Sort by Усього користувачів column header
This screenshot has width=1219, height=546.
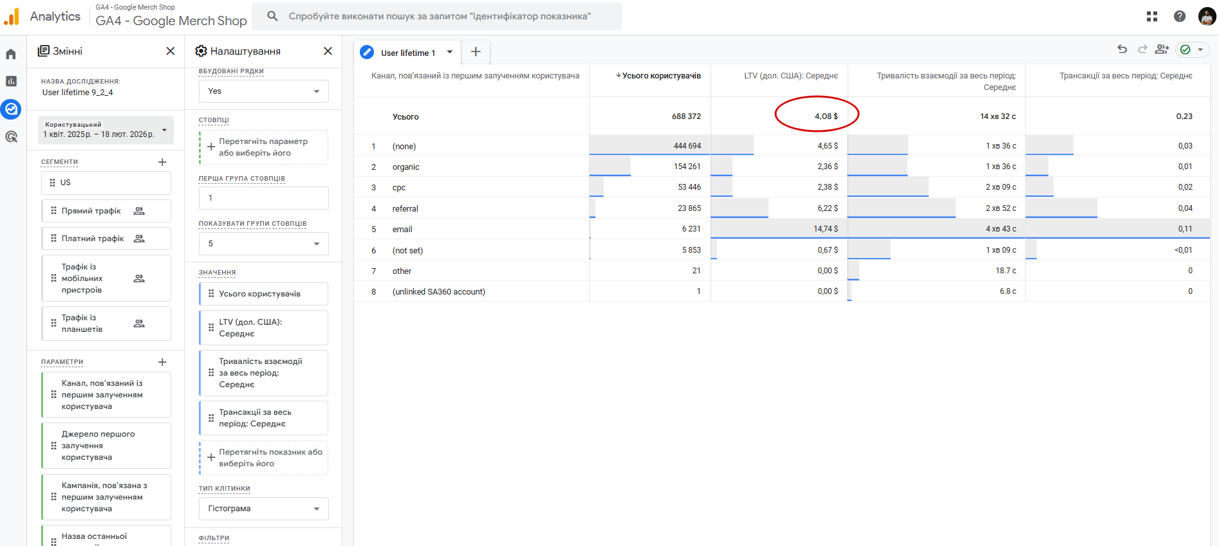click(x=660, y=76)
